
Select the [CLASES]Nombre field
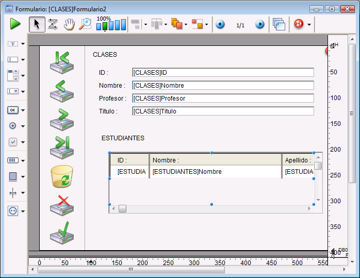223,86
